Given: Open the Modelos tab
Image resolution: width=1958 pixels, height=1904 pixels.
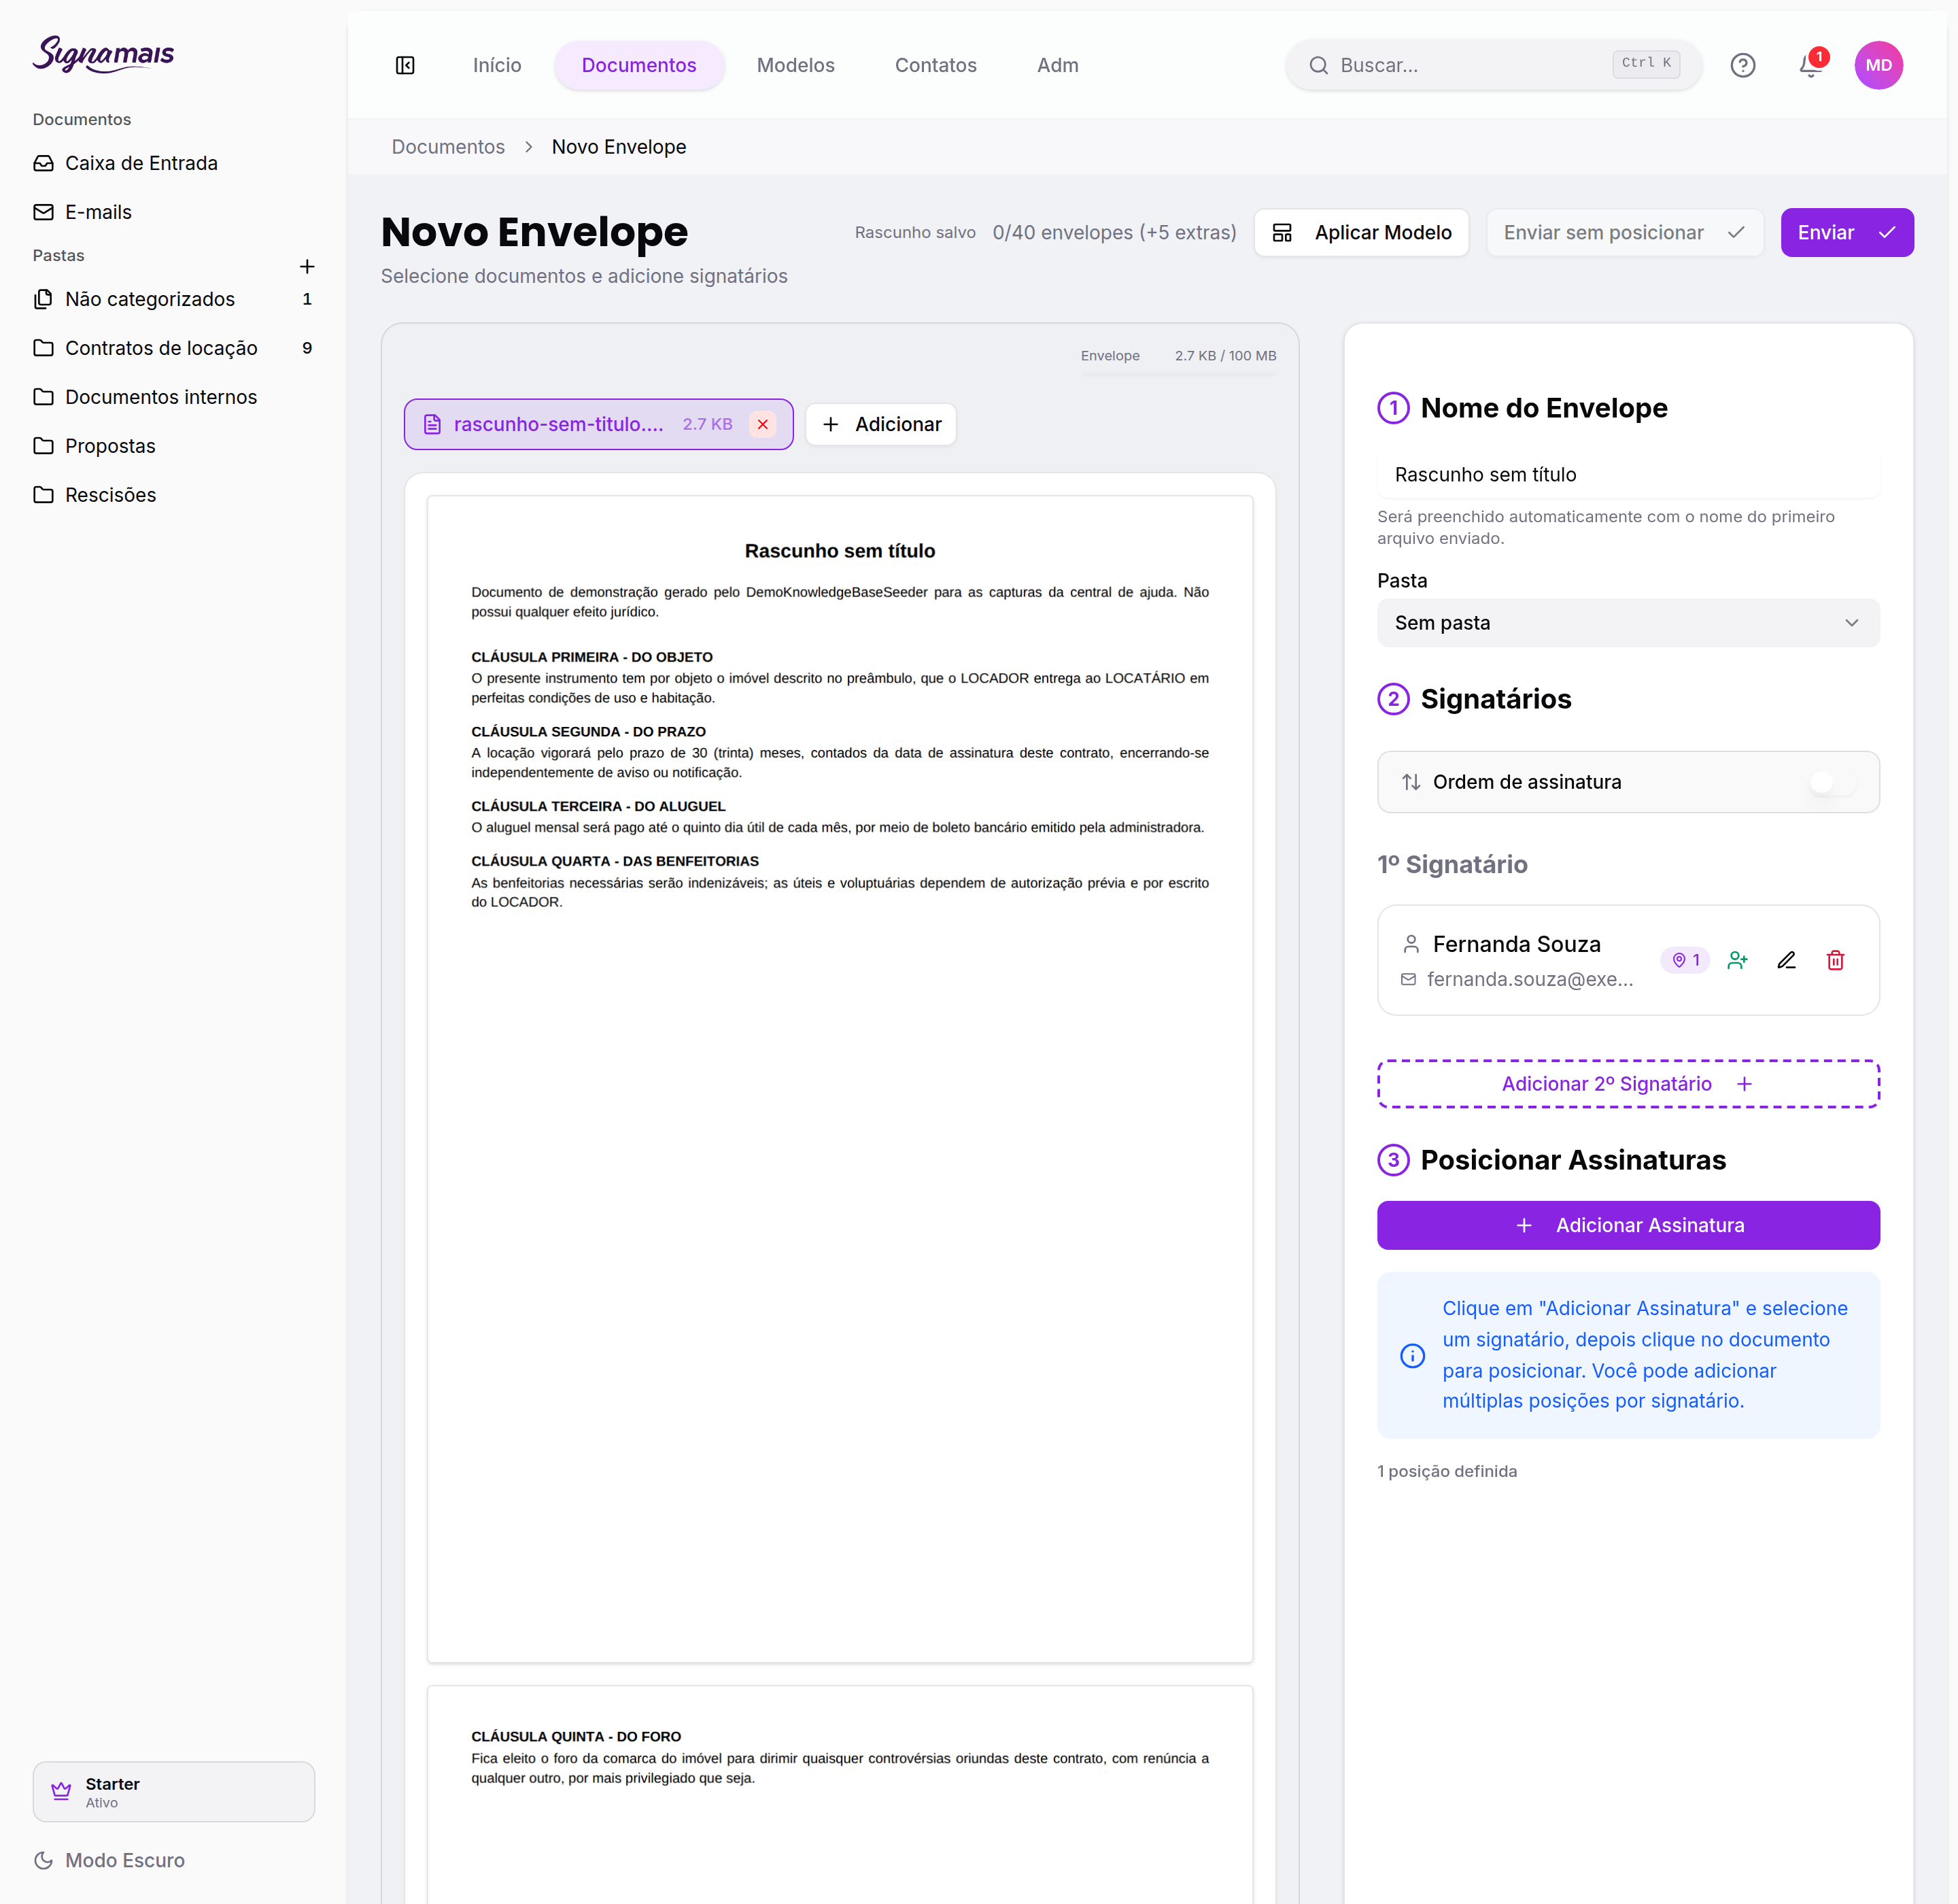Looking at the screenshot, I should coord(795,65).
